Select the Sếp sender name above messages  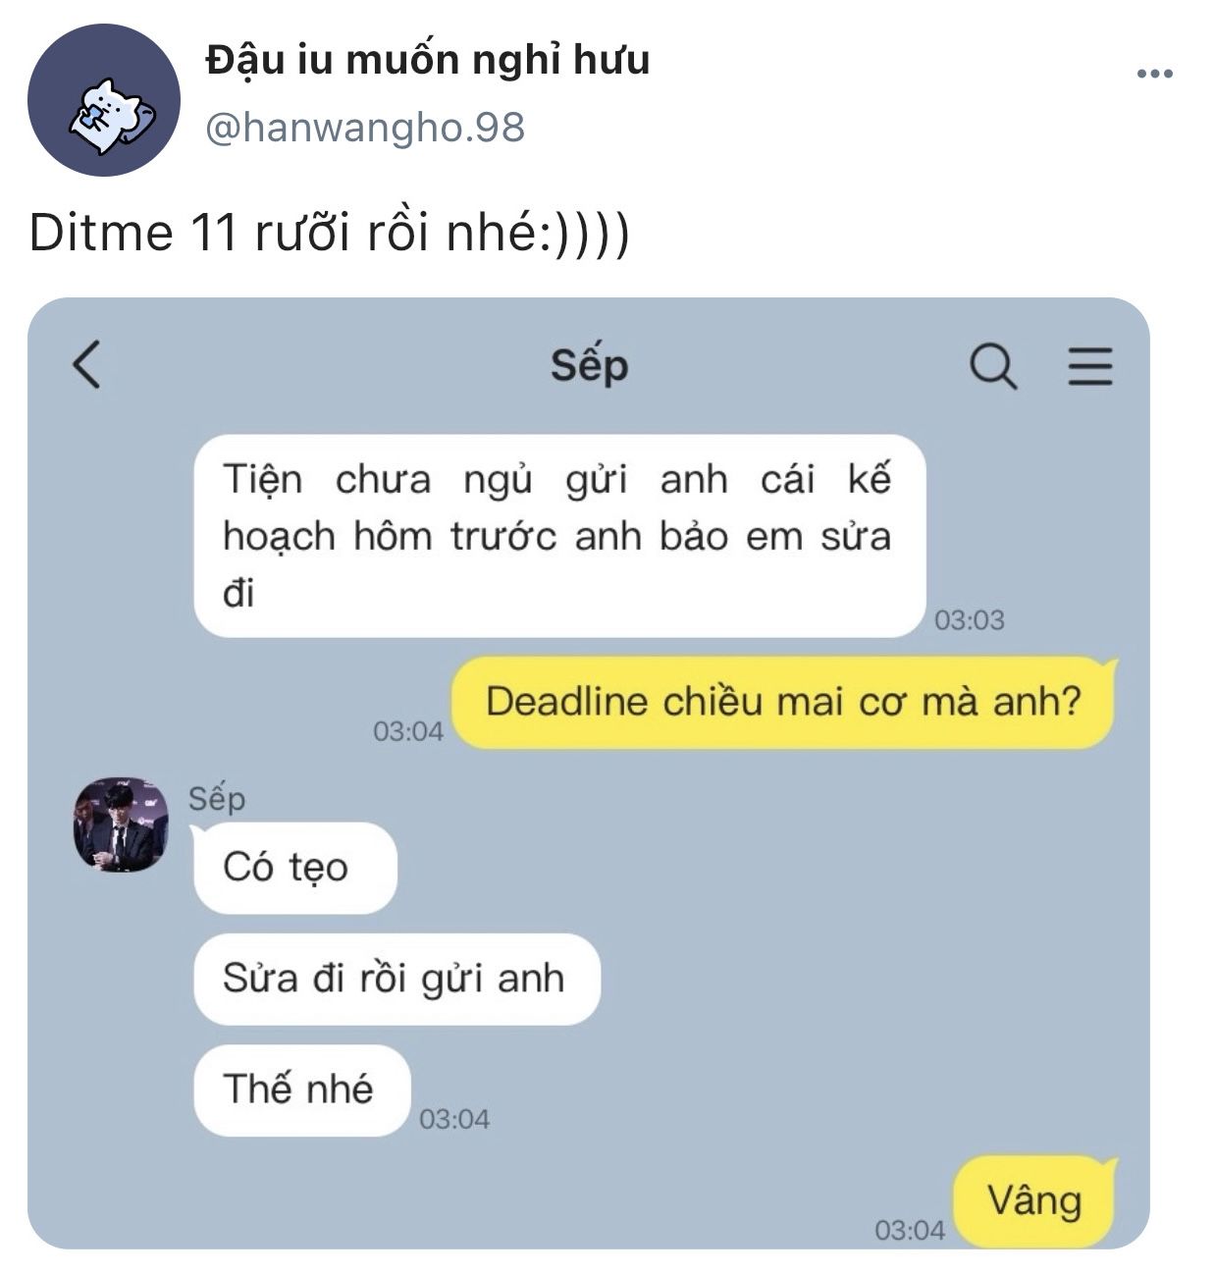[217, 798]
